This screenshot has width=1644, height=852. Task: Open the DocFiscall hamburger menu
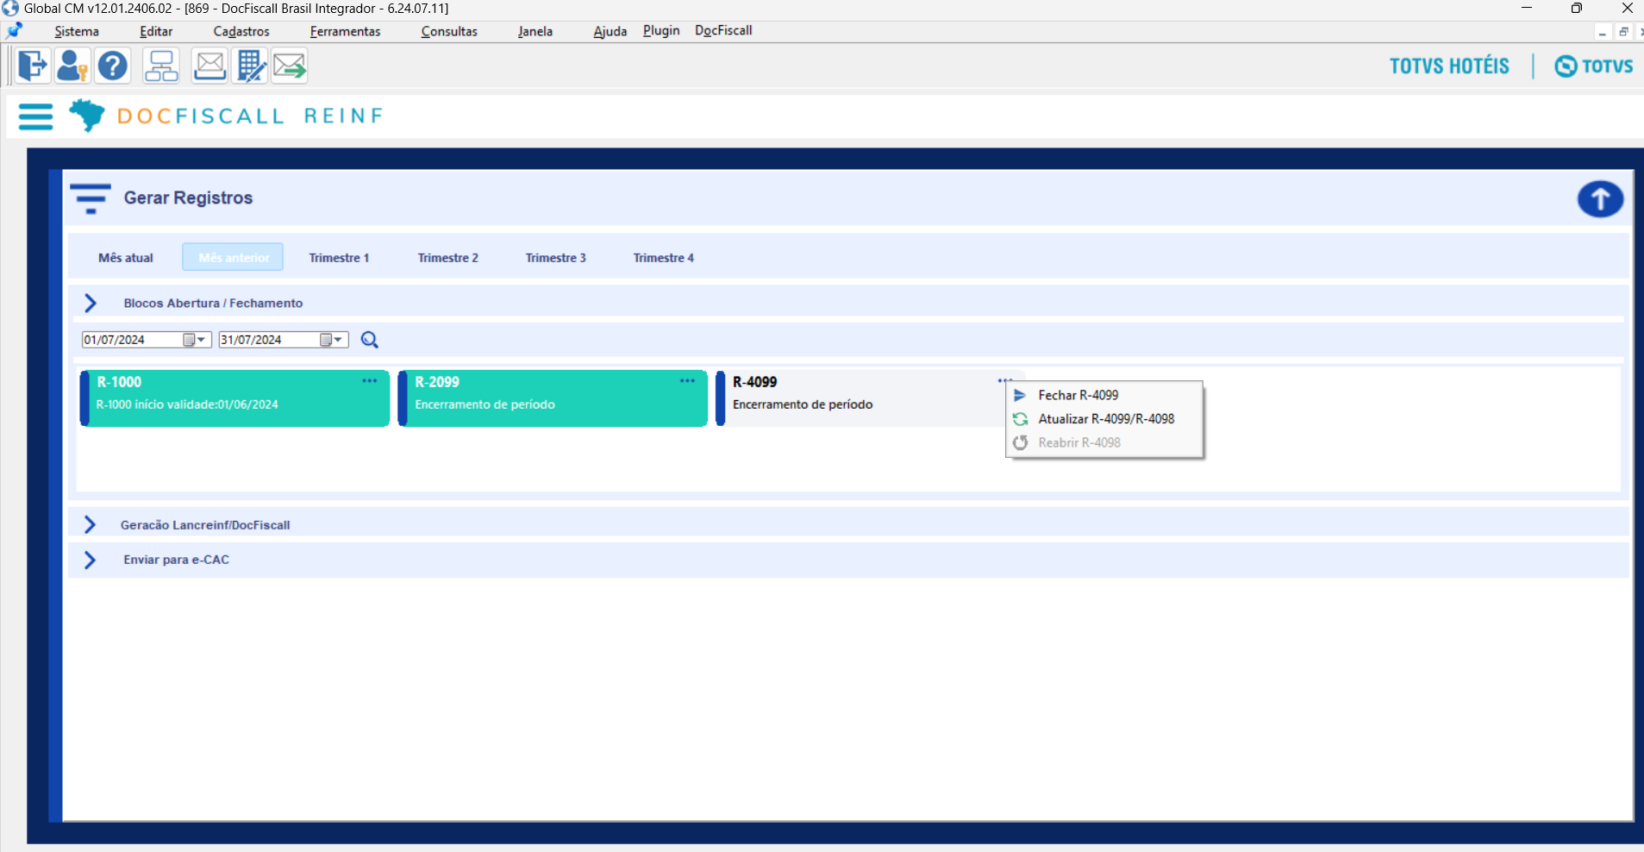tap(35, 116)
